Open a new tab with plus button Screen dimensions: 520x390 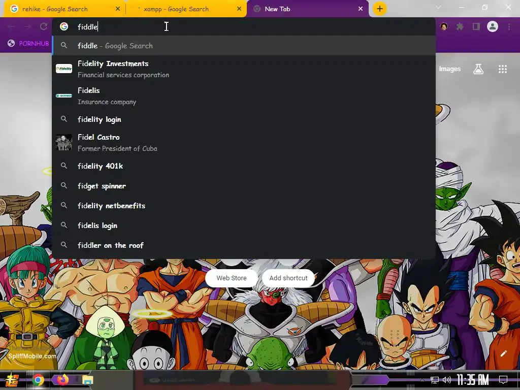380,9
